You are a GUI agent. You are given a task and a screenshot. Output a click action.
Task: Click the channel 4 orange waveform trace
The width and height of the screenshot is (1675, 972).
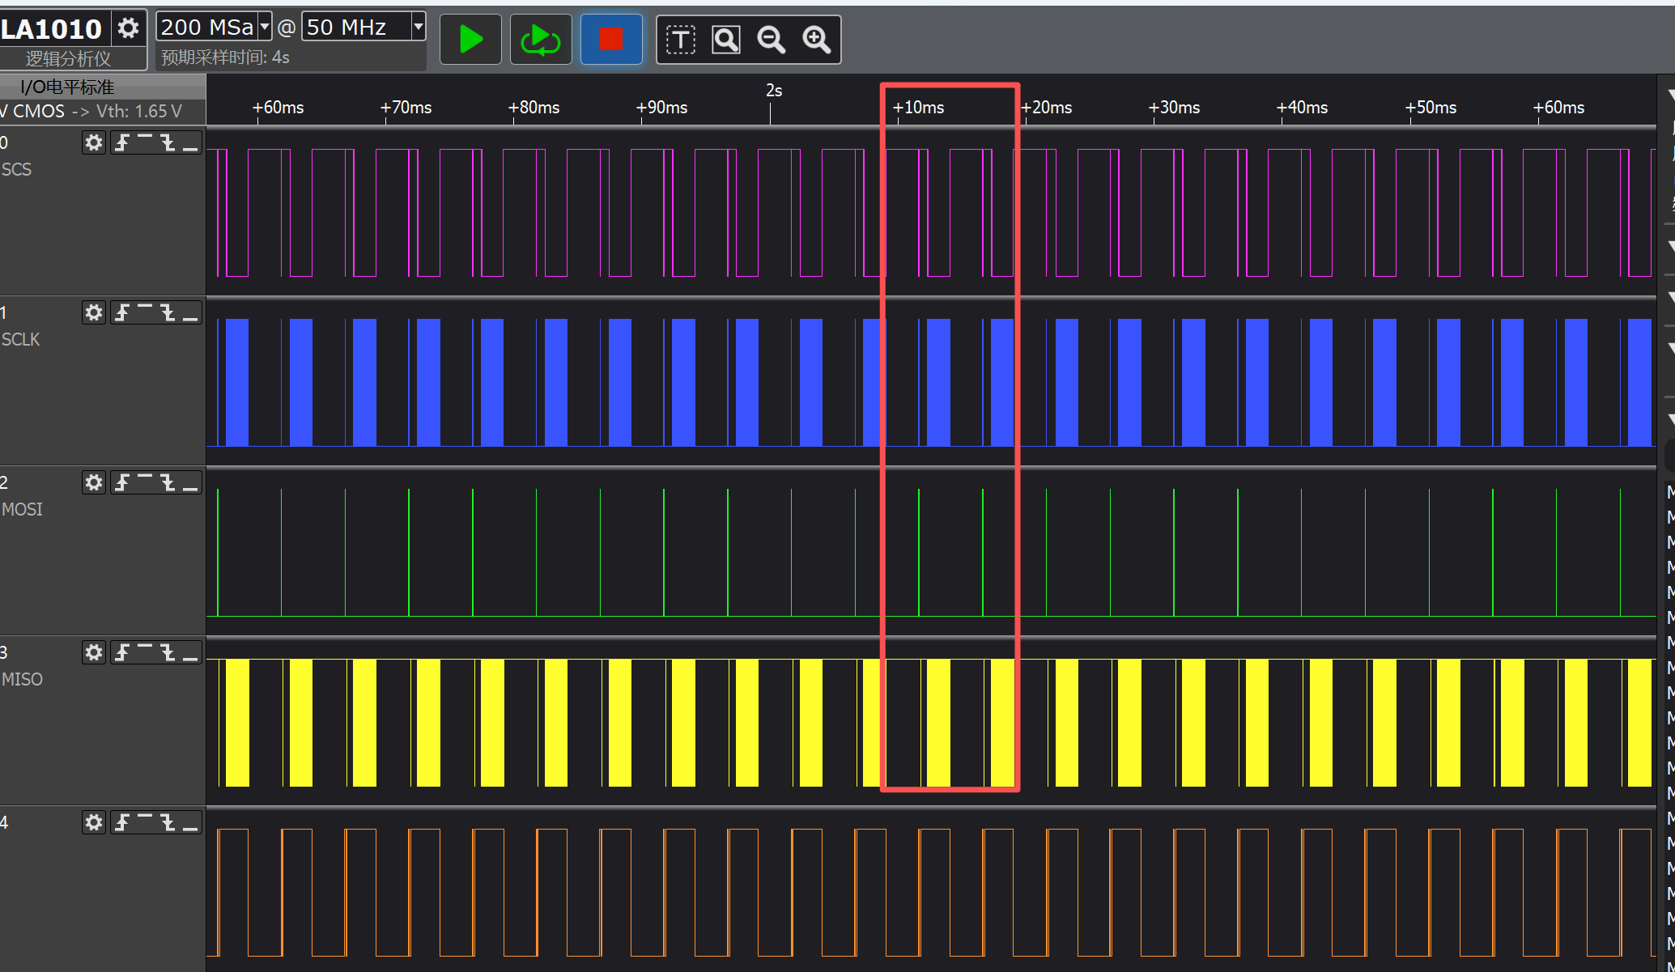point(931,893)
